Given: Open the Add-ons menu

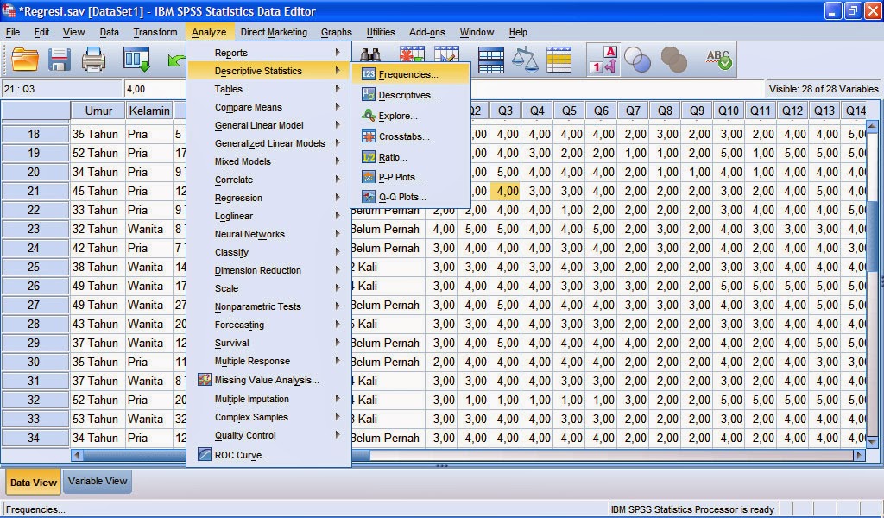Looking at the screenshot, I should 426,32.
